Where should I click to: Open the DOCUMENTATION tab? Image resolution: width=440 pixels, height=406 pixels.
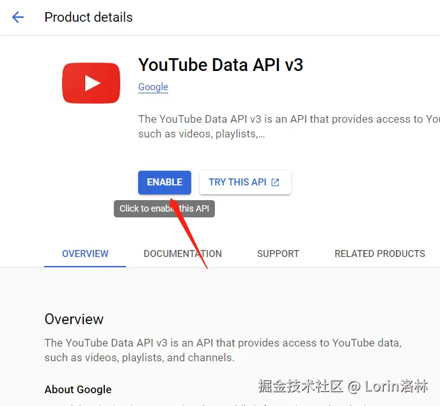[183, 254]
